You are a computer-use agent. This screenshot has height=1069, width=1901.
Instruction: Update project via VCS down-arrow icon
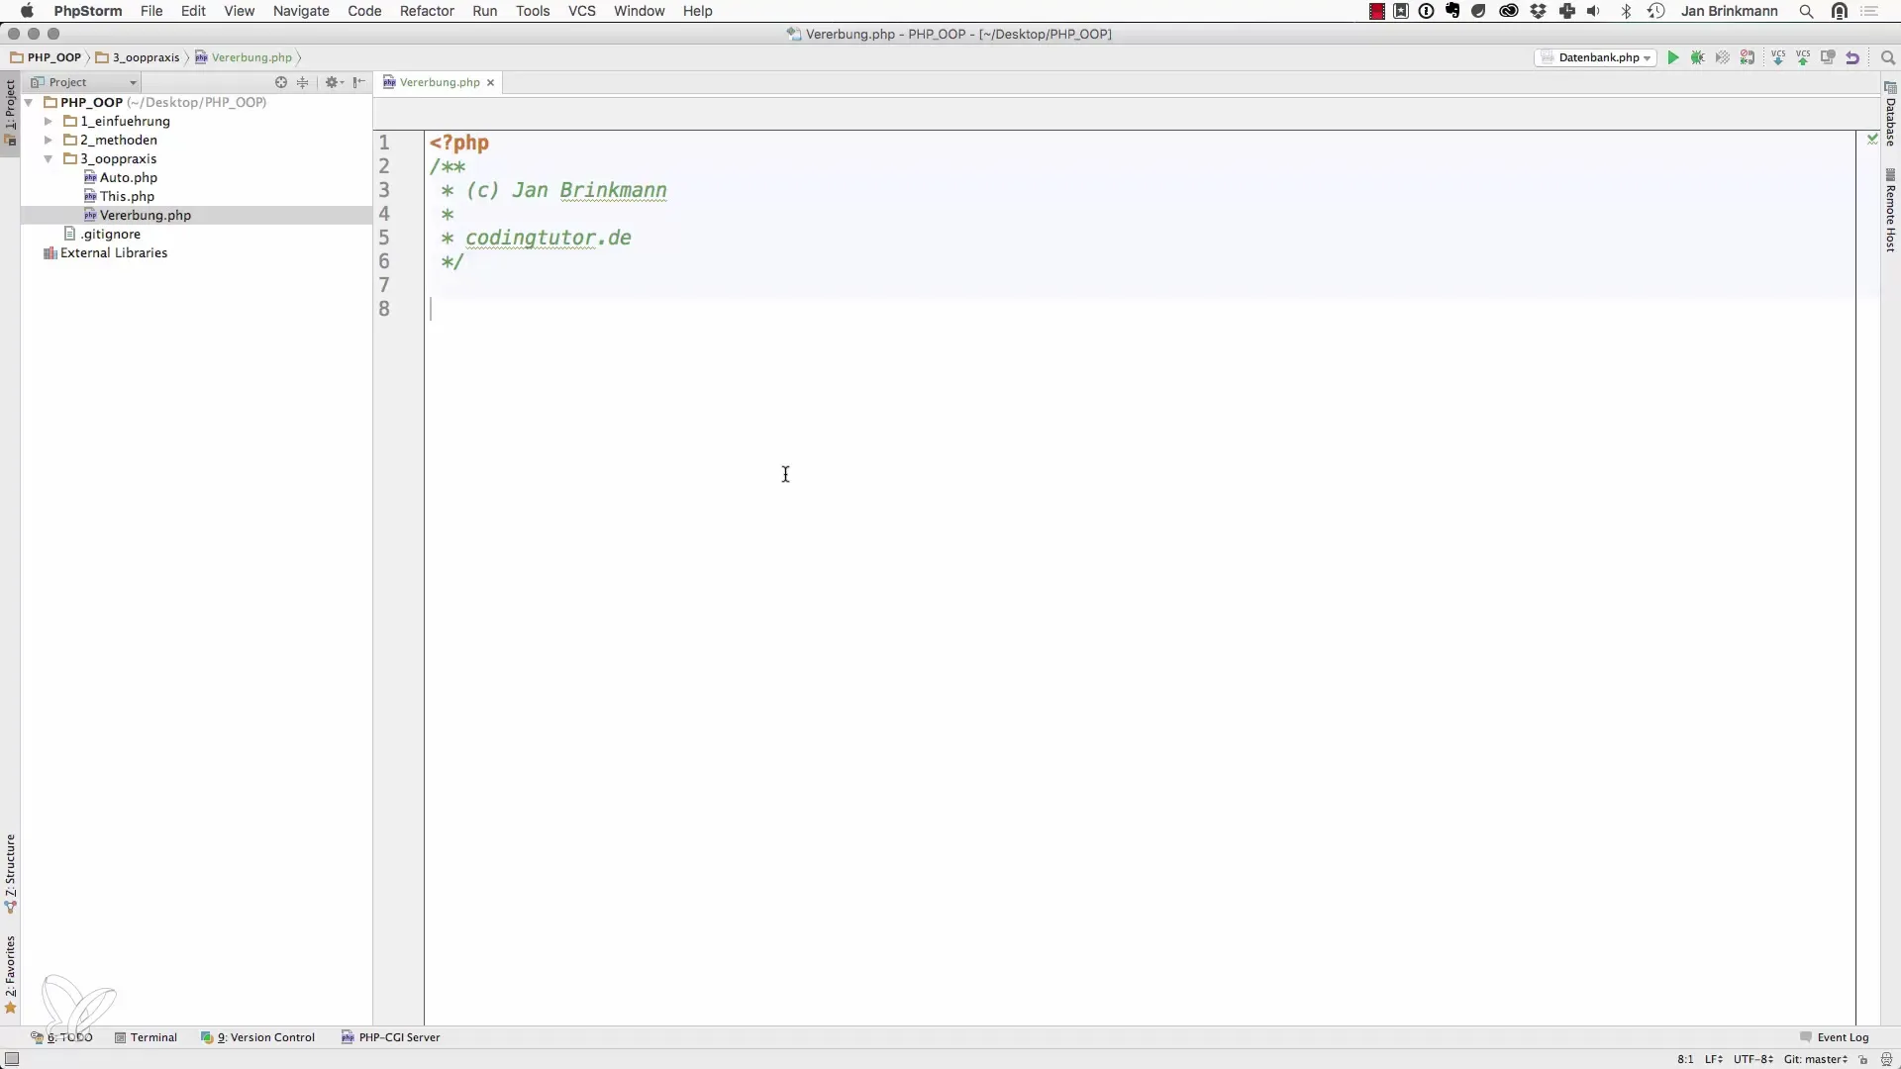[1778, 57]
